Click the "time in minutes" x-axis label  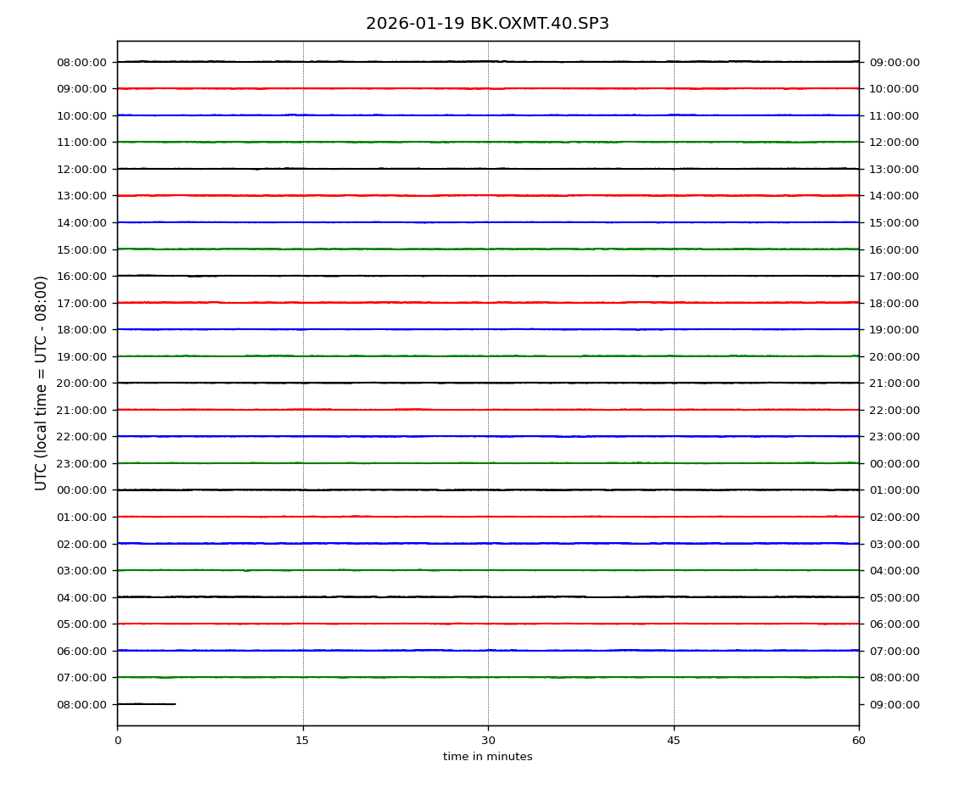[487, 757]
